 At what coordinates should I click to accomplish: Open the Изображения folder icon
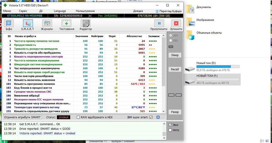point(190,22)
